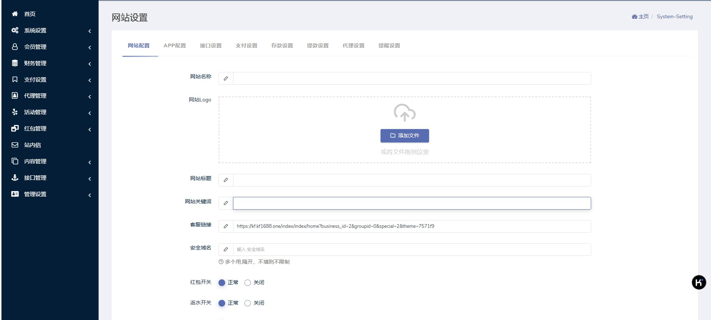The height and width of the screenshot is (320, 711).
Task: Expand the 会员管理 menu chevron
Action: coord(90,47)
